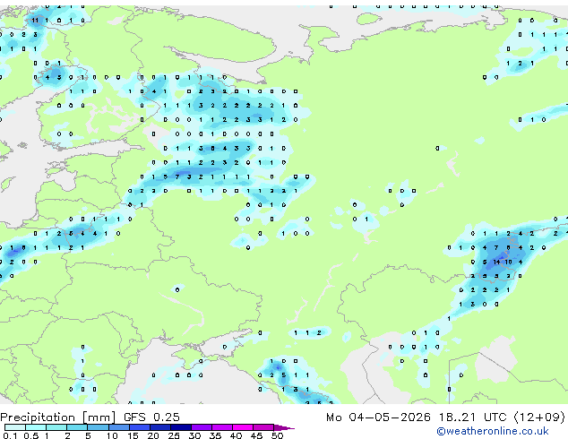Select the 30–35 mm purple swatch
568x439 pixels.
coord(202,427)
